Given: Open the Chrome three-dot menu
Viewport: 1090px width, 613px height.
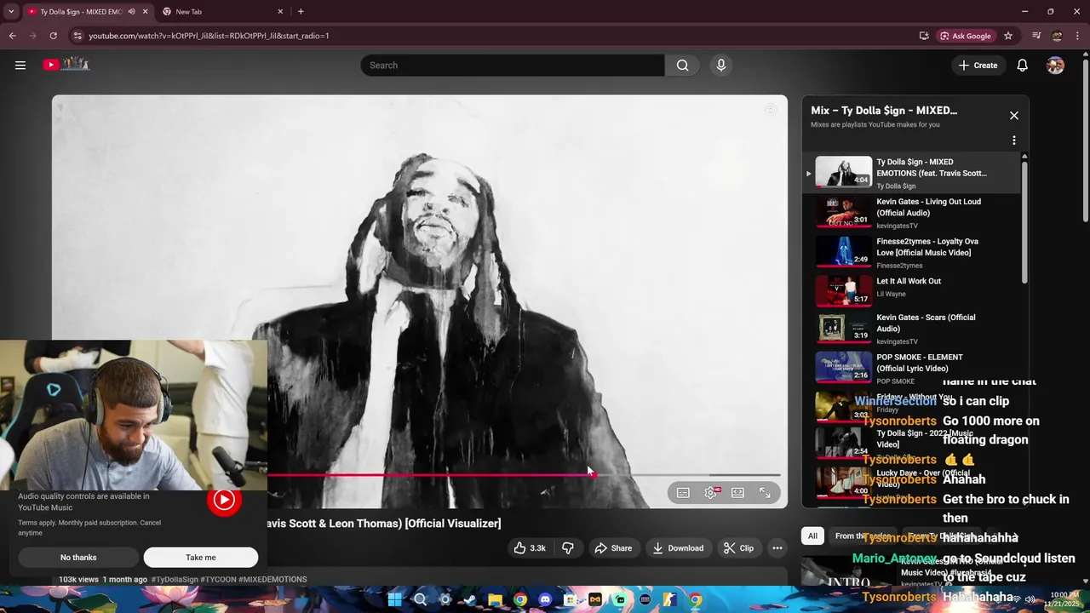Looking at the screenshot, I should point(1077,36).
